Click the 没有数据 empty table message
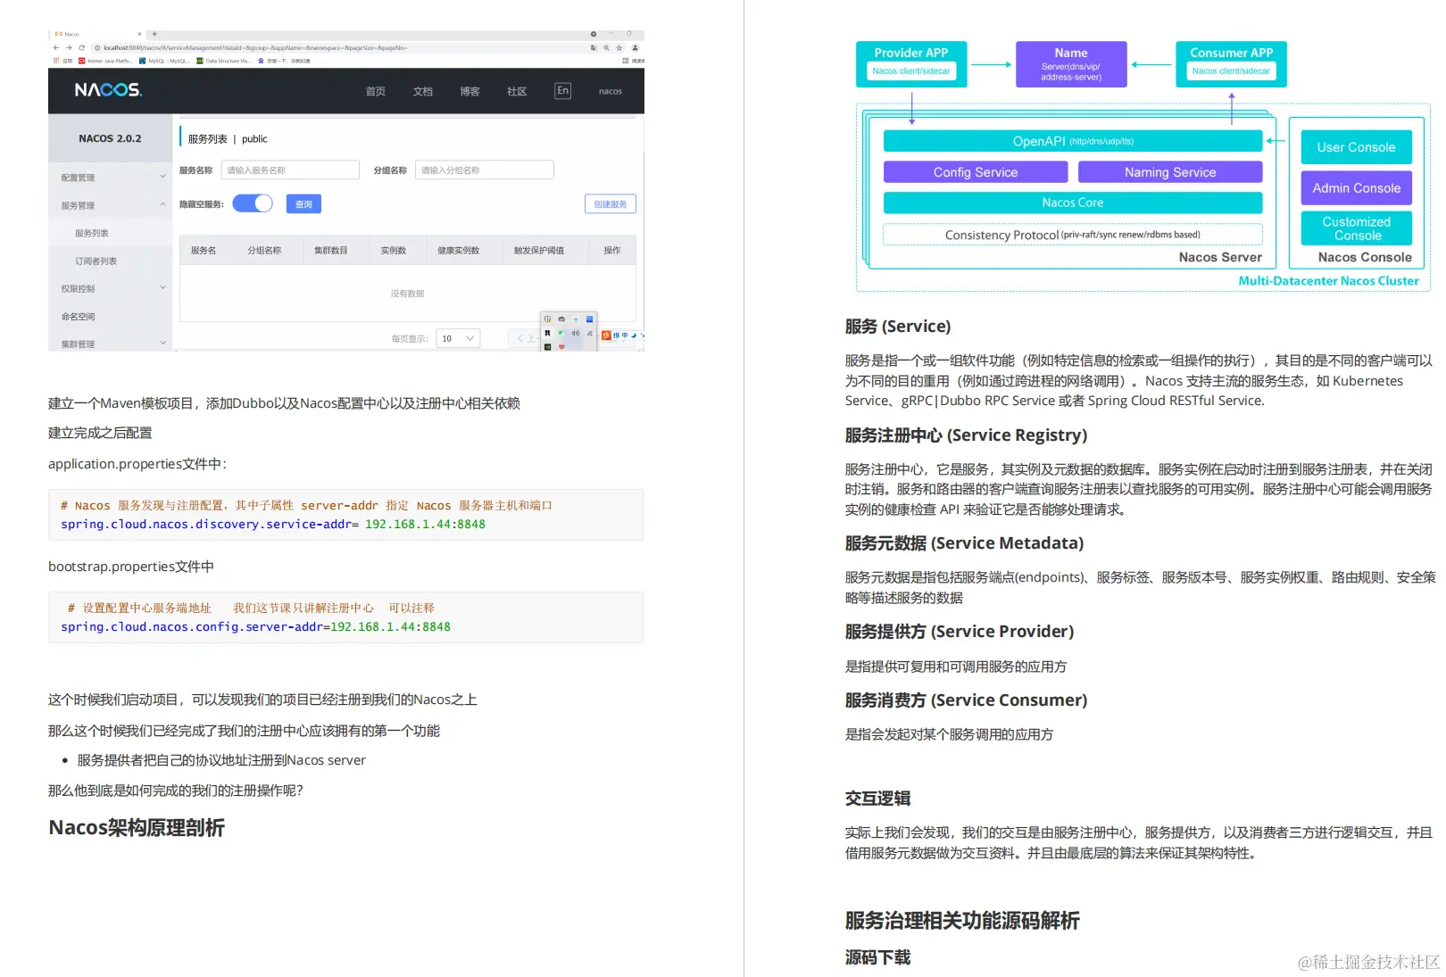 (407, 294)
